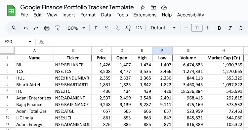This screenshot has height=130, width=248.
Task: Toggle bold formatting
Action: tap(219, 28)
